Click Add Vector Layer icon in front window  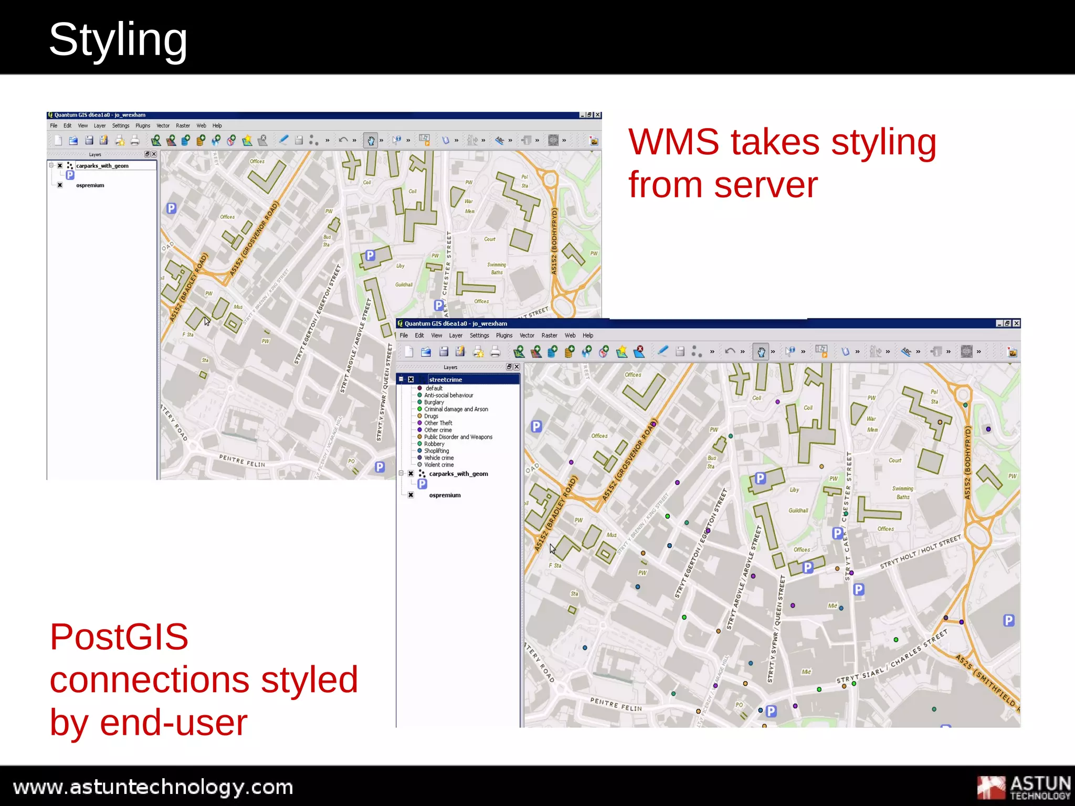[519, 352]
